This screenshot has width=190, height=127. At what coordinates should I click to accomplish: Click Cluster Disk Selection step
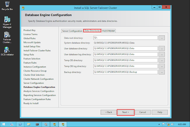click(x=34, y=75)
